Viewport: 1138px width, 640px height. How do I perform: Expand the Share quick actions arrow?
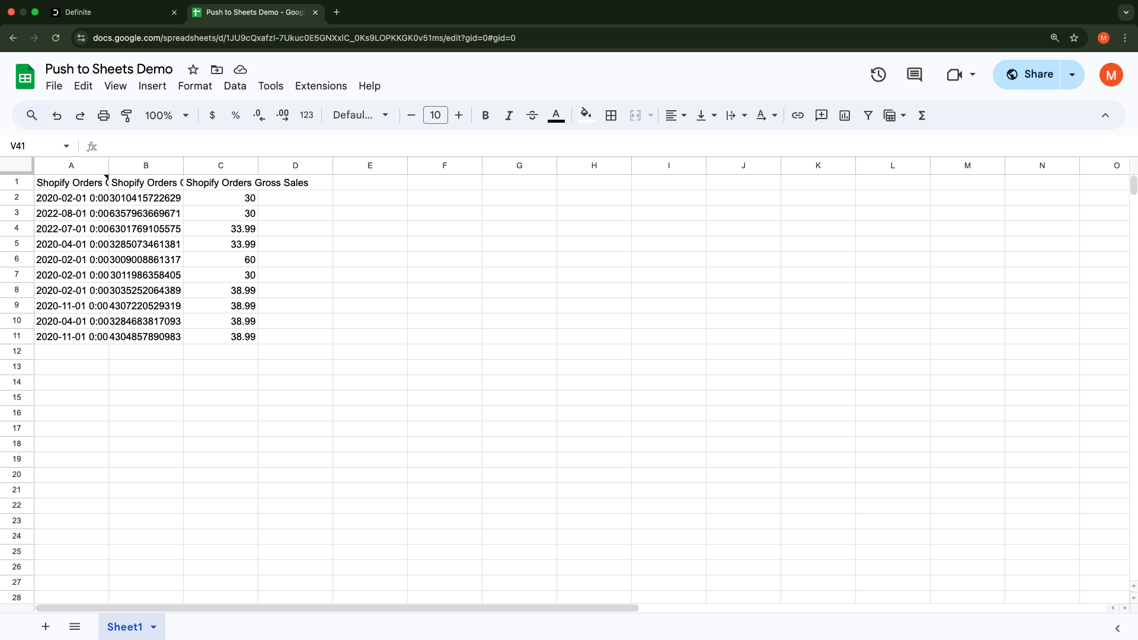click(1072, 75)
